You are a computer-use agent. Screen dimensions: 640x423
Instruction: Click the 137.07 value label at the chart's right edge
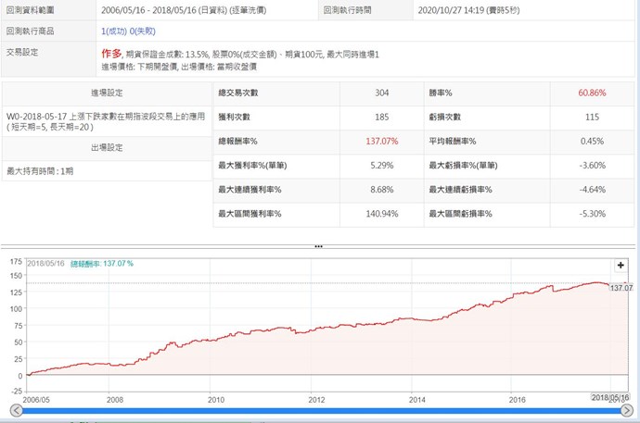point(621,288)
